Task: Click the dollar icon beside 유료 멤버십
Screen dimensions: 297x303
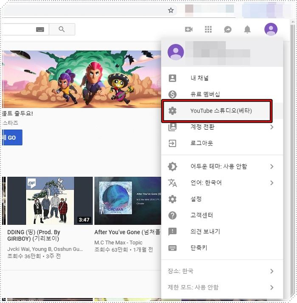Action: click(x=172, y=94)
